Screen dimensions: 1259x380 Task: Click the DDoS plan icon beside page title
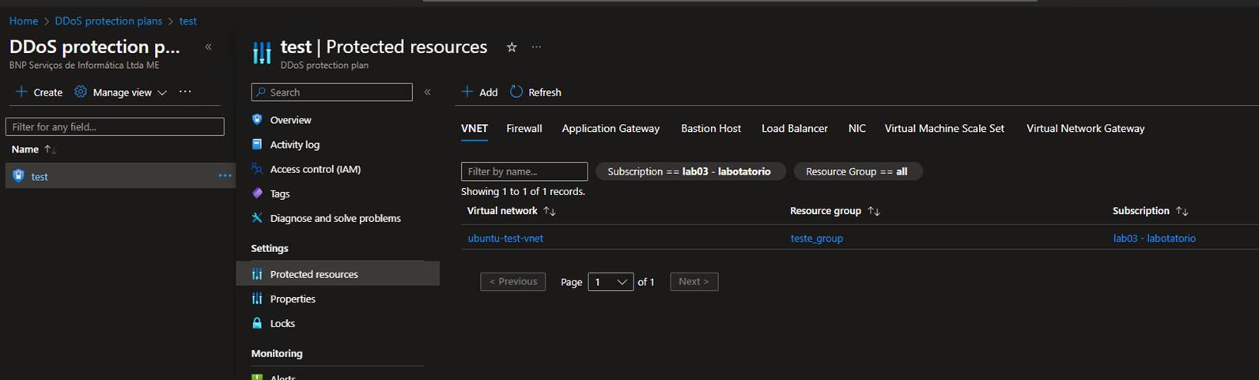262,53
